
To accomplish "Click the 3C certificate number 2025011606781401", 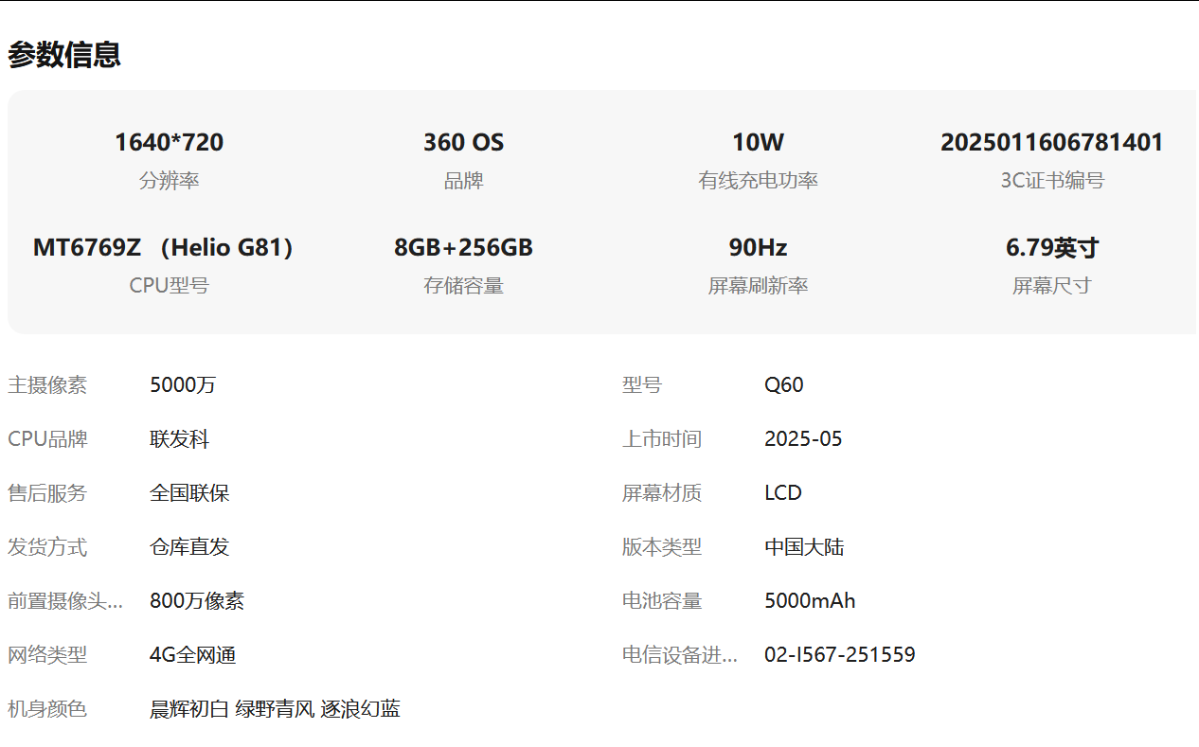I will click(1051, 143).
